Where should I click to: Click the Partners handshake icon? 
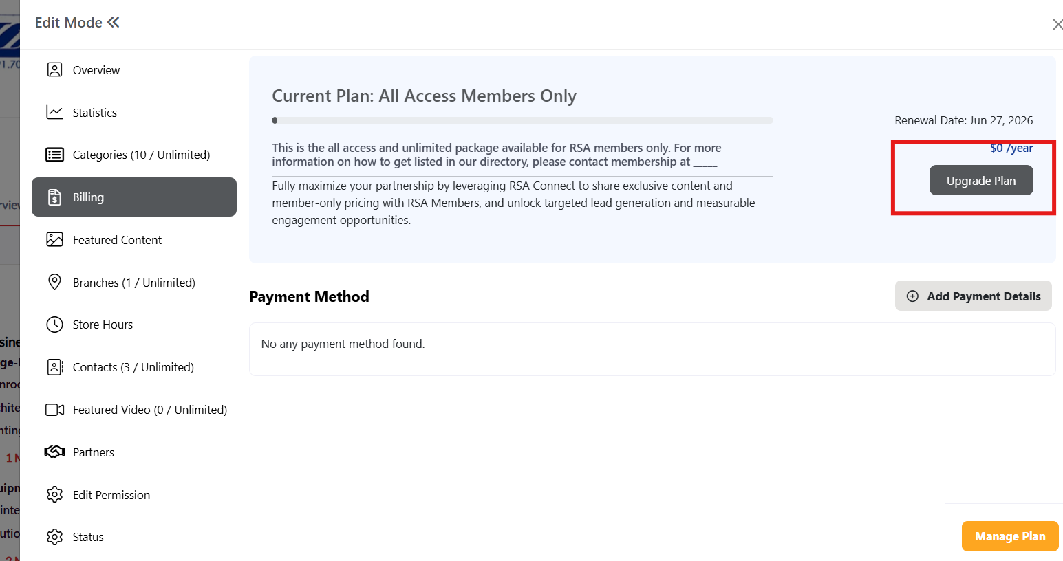pyautogui.click(x=54, y=452)
